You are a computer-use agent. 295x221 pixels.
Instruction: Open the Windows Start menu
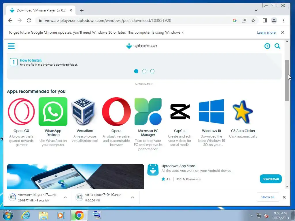pyautogui.click(x=7, y=215)
